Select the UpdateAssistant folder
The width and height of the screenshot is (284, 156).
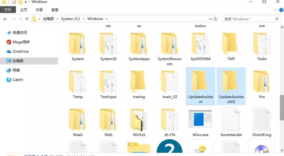pos(200,86)
